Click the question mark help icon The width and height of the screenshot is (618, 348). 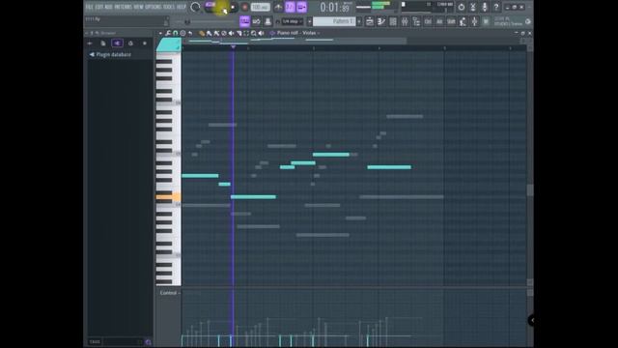(x=496, y=7)
